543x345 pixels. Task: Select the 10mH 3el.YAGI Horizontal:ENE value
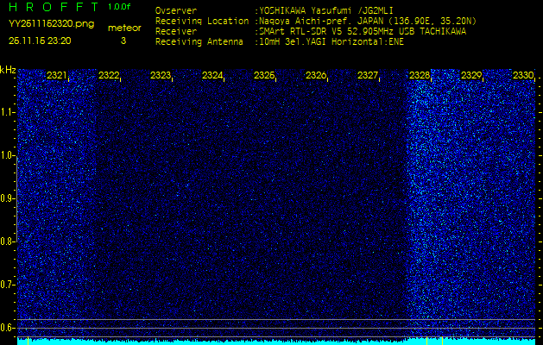click(x=331, y=42)
